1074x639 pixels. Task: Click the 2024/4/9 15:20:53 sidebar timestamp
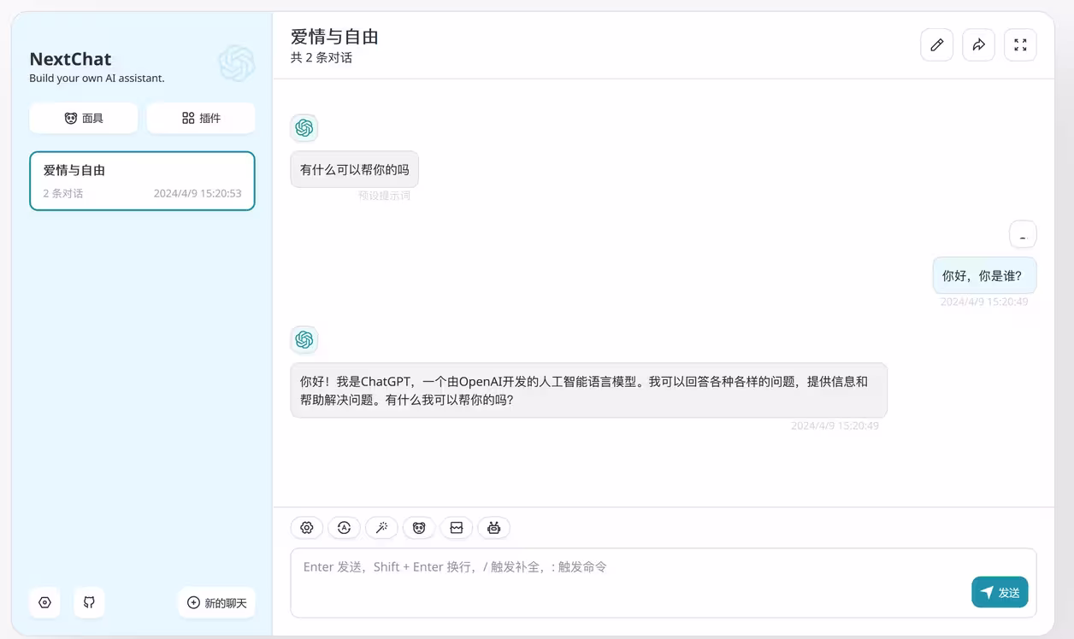[198, 193]
